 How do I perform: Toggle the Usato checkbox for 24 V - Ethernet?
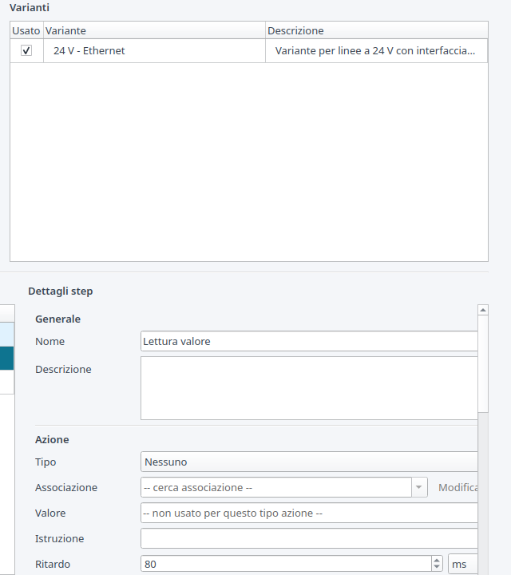click(26, 50)
